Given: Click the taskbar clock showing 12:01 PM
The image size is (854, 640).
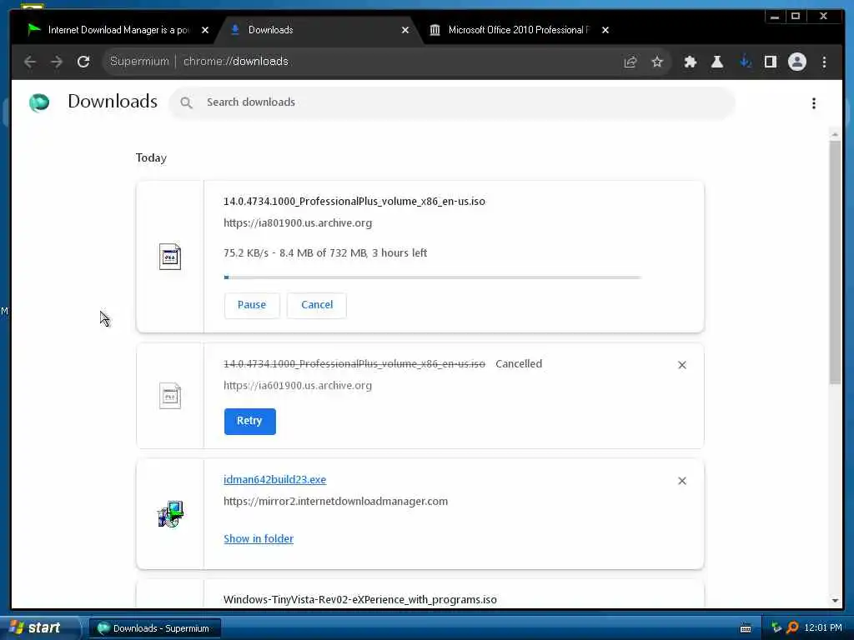Looking at the screenshot, I should (823, 628).
